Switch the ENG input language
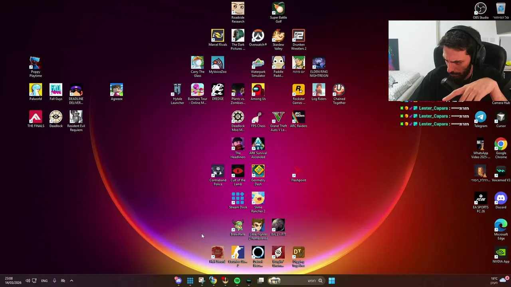The width and height of the screenshot is (511, 287). coord(44,281)
